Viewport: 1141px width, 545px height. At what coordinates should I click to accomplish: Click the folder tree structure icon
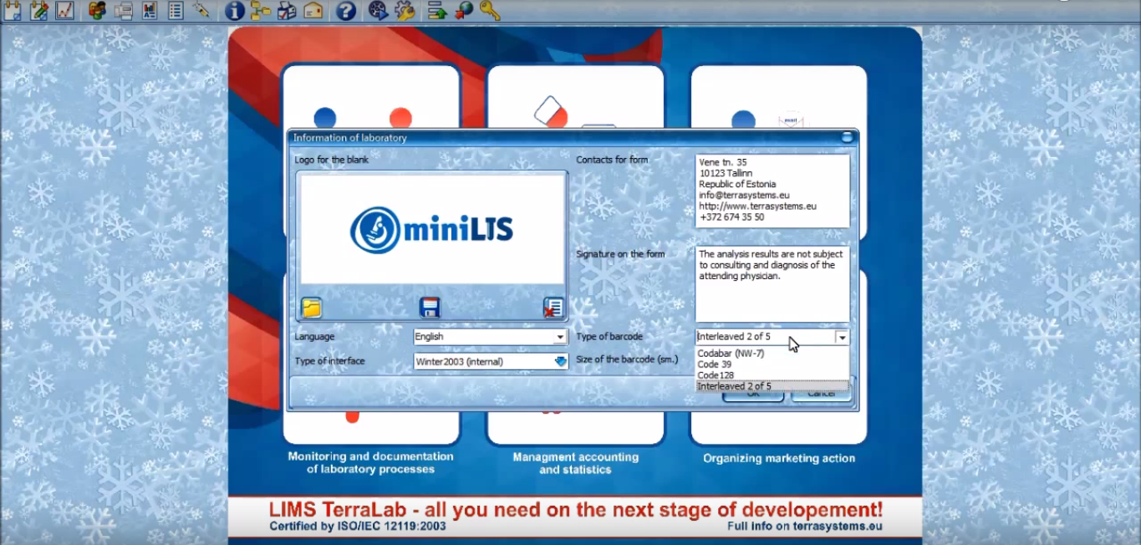[261, 11]
